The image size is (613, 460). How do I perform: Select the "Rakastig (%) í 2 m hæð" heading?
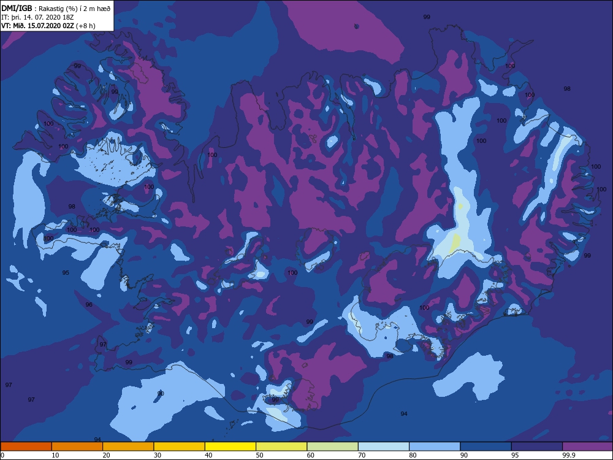[75, 9]
